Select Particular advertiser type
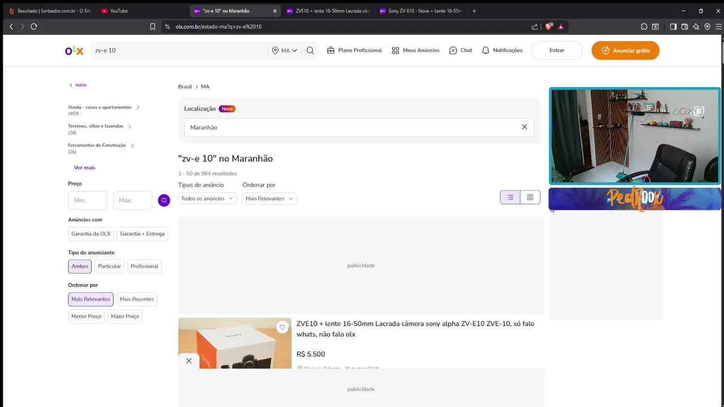 pyautogui.click(x=109, y=266)
